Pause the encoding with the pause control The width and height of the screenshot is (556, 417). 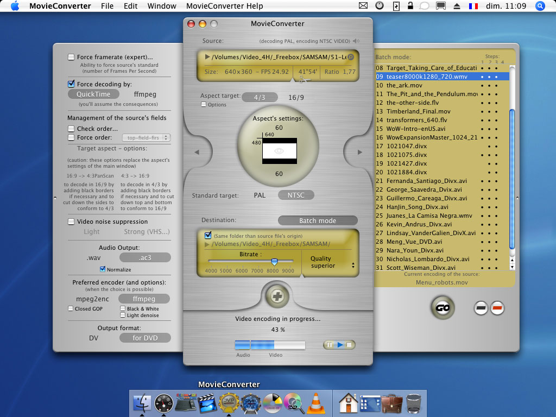point(330,345)
